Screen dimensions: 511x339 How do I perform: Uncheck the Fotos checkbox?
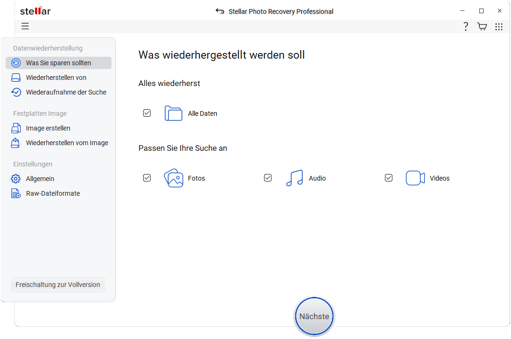click(x=147, y=178)
